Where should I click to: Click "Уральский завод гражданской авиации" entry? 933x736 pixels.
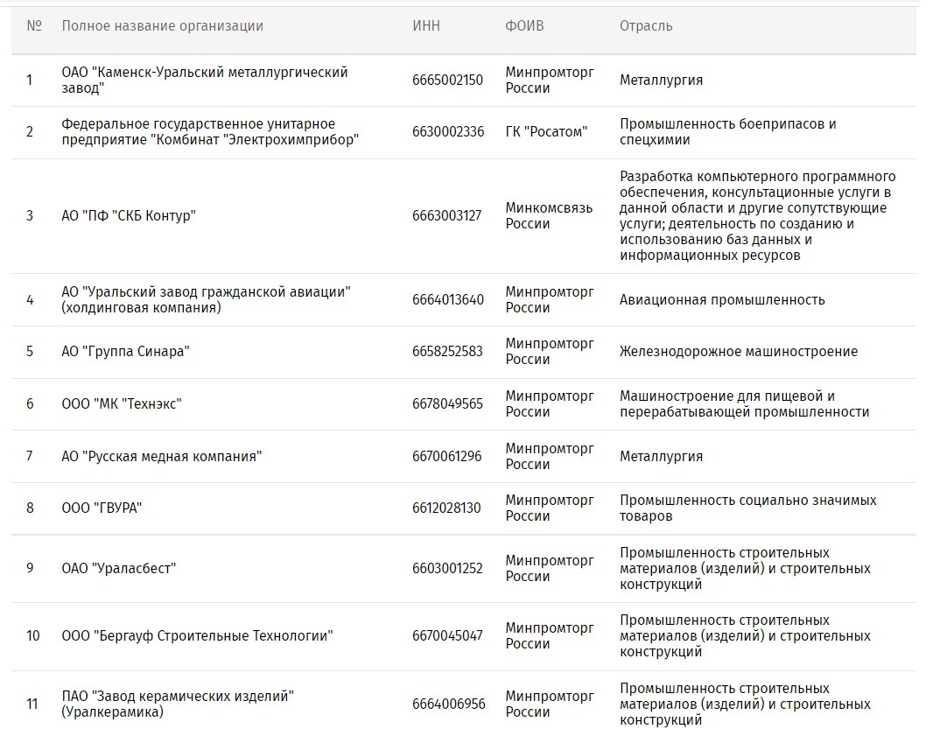pos(206,299)
